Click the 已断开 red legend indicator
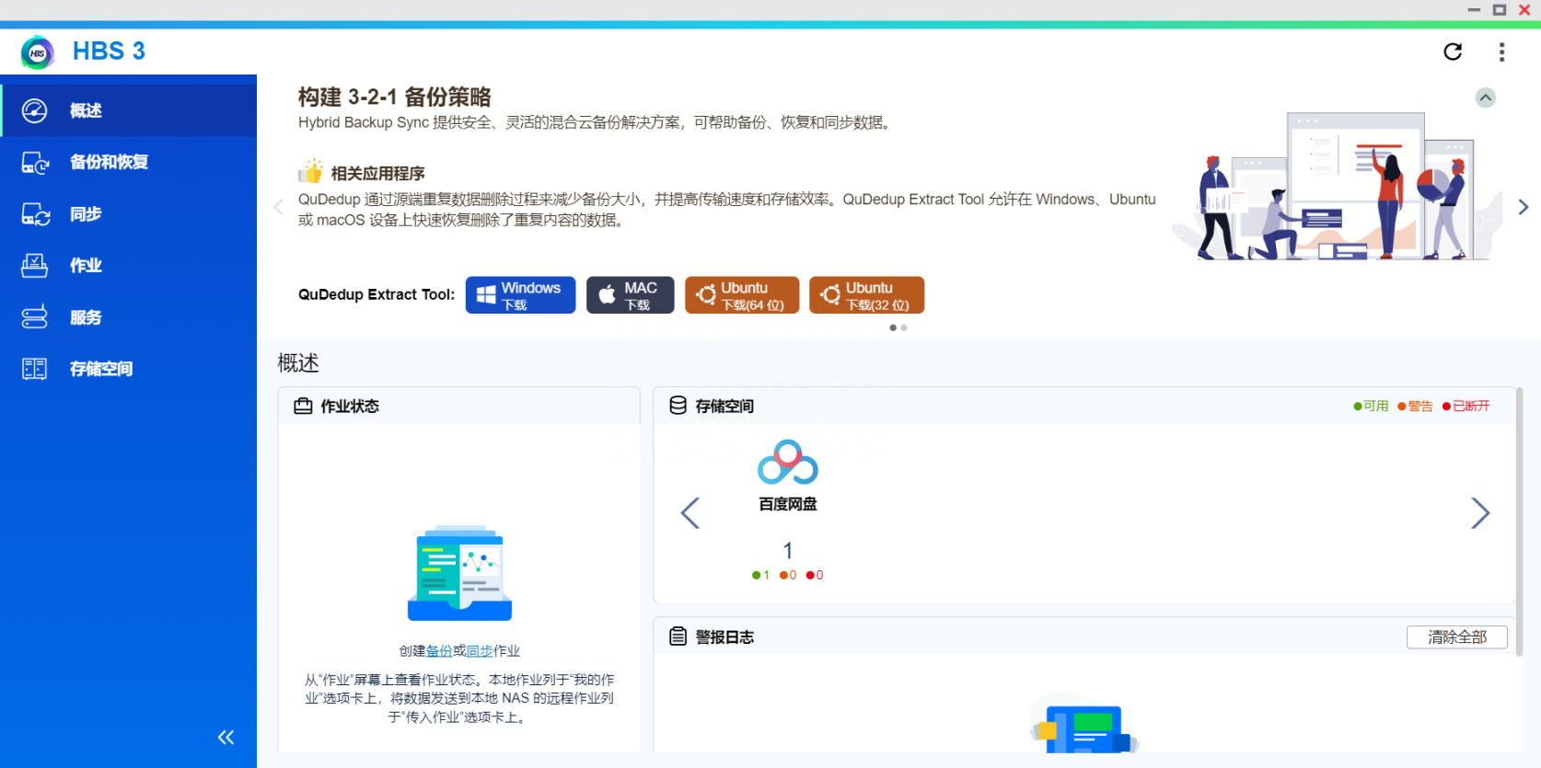This screenshot has width=1541, height=768. [x=1466, y=406]
